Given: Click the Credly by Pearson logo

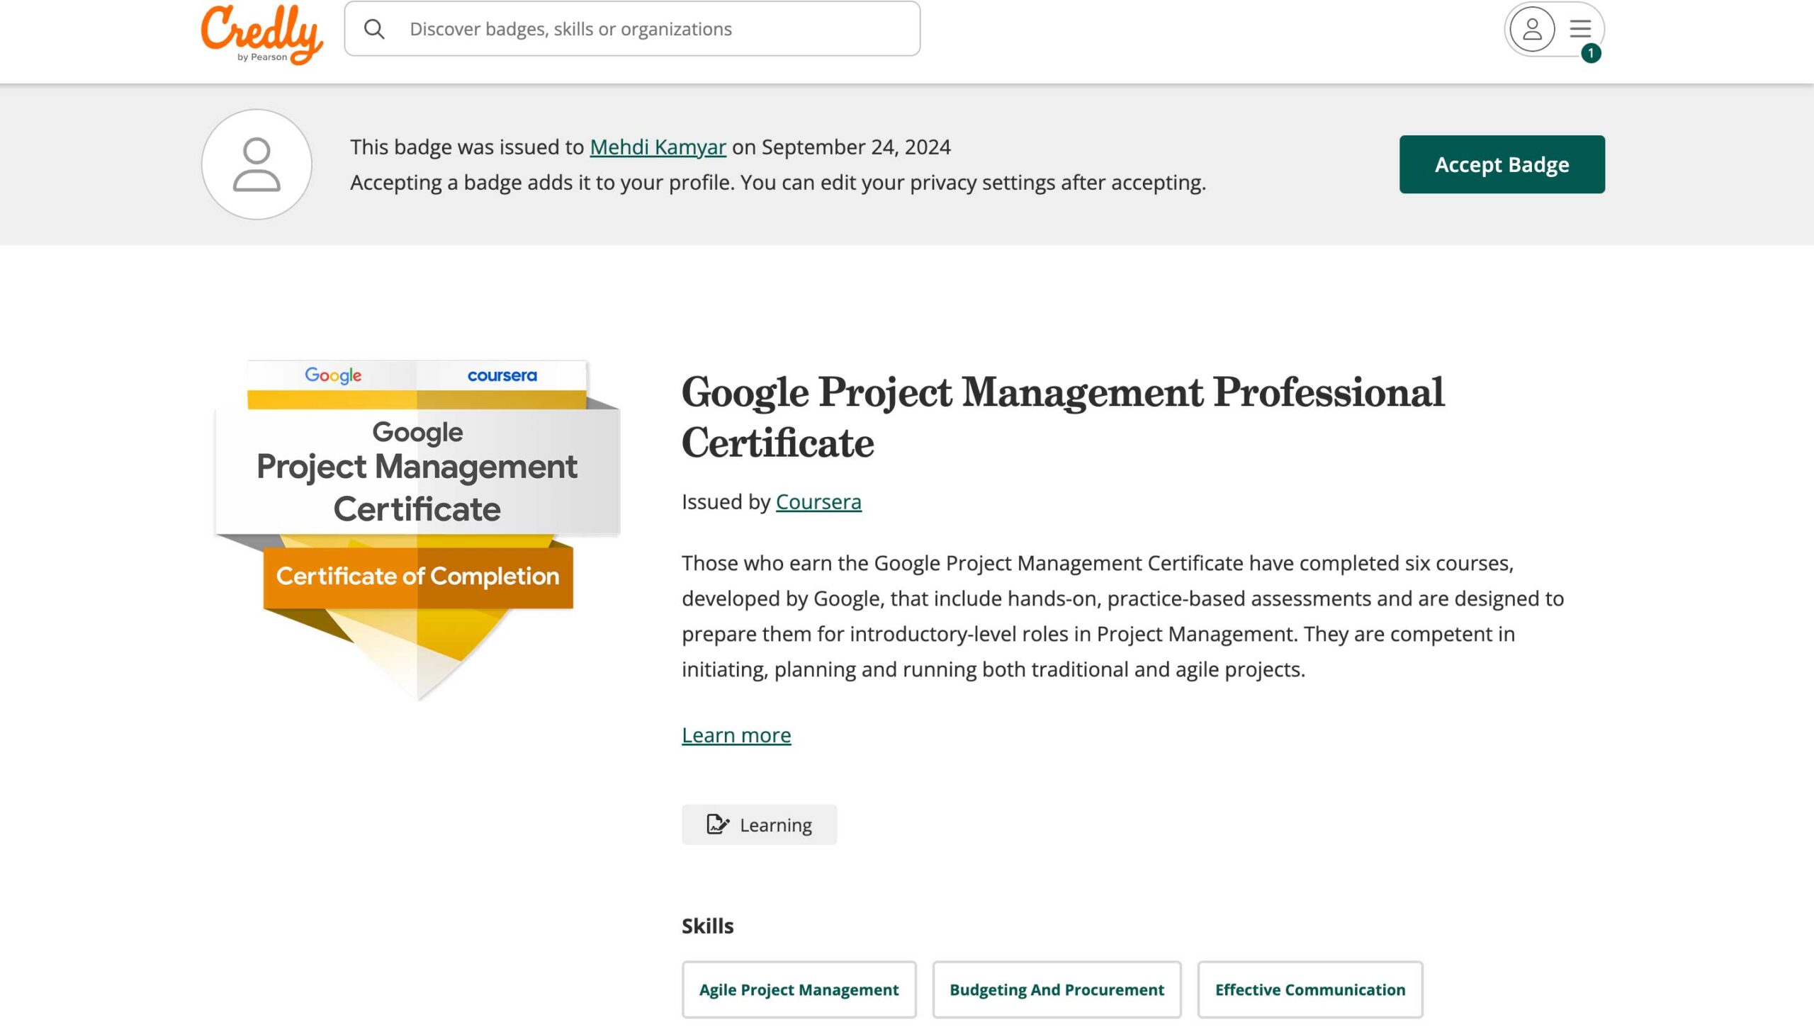Looking at the screenshot, I should [x=261, y=33].
